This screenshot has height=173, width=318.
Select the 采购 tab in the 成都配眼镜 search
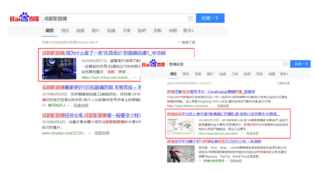(157, 31)
